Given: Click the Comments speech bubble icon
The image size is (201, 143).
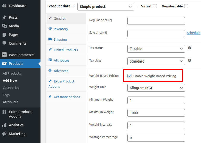Looking at the screenshot, I should tap(4, 43).
